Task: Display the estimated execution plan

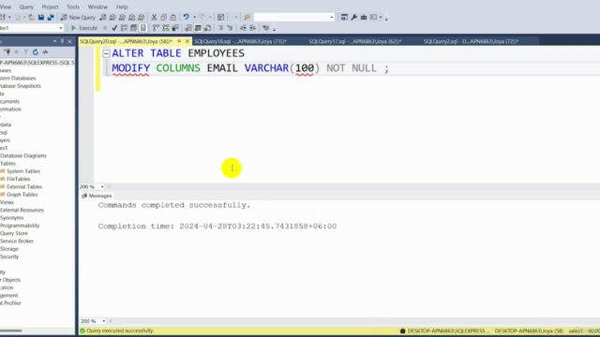Action: point(124,28)
